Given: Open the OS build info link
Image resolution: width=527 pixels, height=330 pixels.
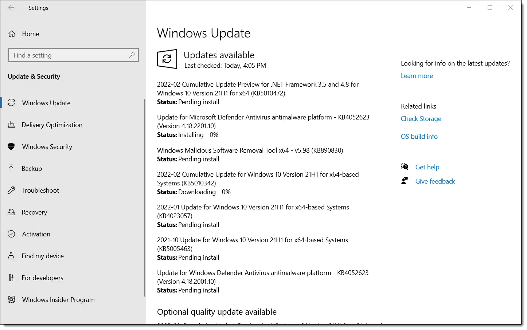Looking at the screenshot, I should click(x=419, y=137).
